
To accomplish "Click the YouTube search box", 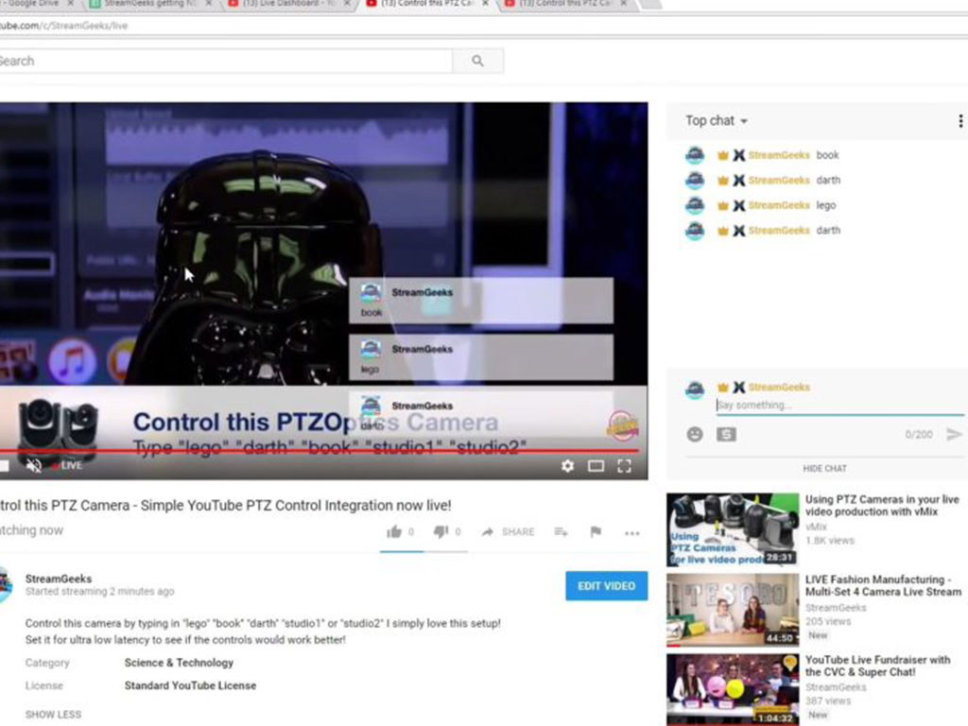I will (x=226, y=60).
